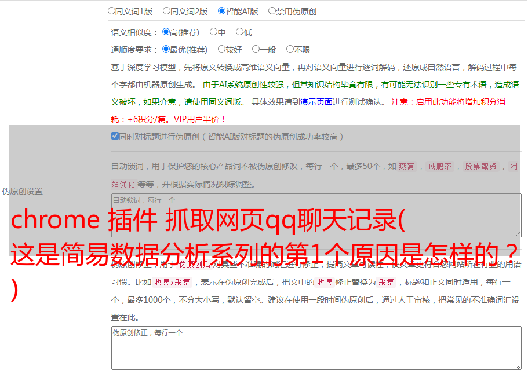
Task: Choose 较好 for 通顺度要求
Action: pyautogui.click(x=221, y=49)
